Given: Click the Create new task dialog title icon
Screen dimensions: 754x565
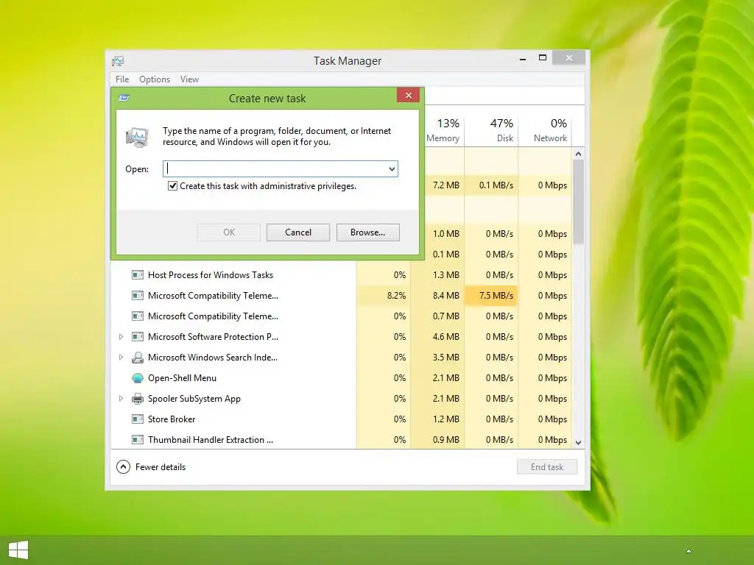Looking at the screenshot, I should click(124, 98).
